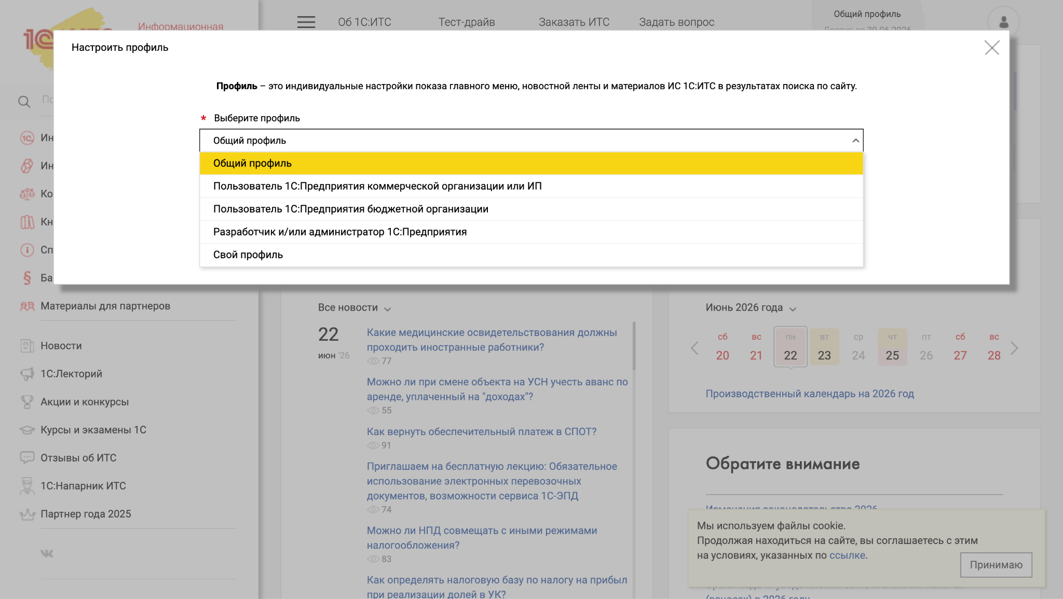
Task: Select calendar day сб 20
Action: coord(723,347)
